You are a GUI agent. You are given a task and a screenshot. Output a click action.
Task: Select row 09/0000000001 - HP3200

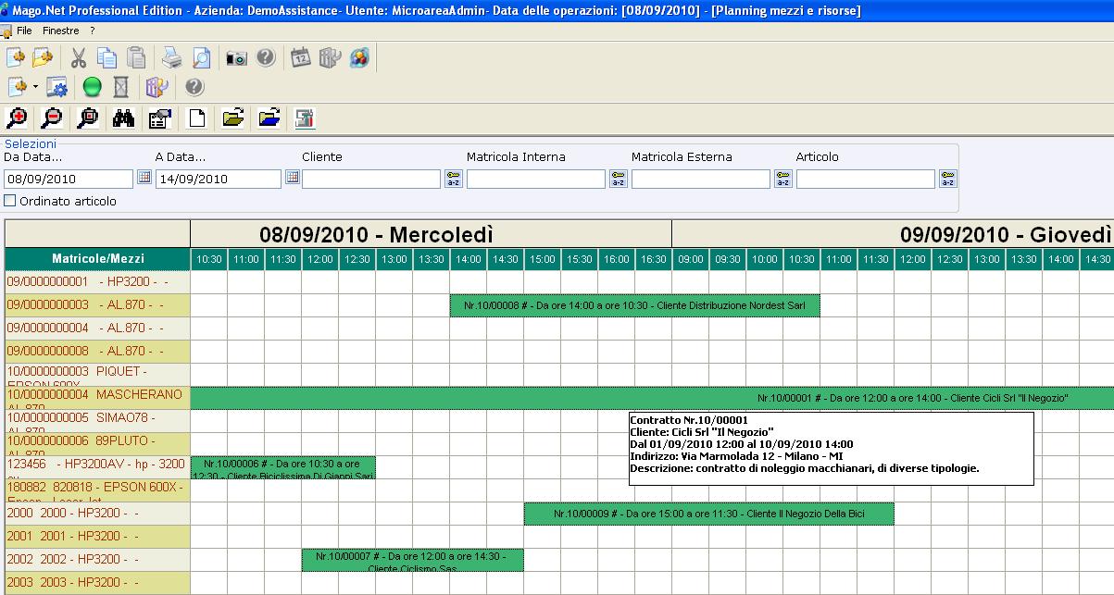coord(97,282)
